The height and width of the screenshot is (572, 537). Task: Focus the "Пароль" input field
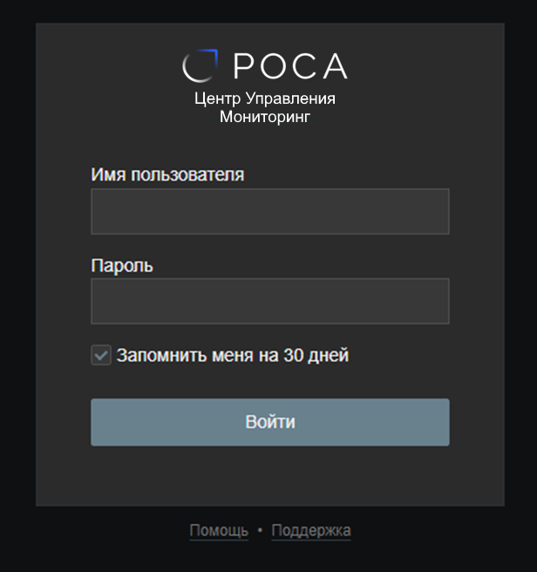pyautogui.click(x=269, y=301)
